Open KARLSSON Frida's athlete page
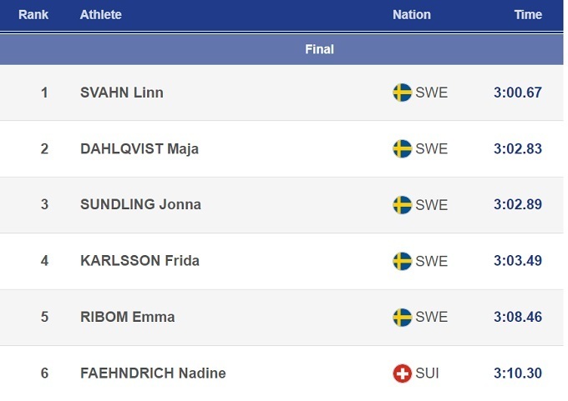568x401 pixels. (139, 261)
